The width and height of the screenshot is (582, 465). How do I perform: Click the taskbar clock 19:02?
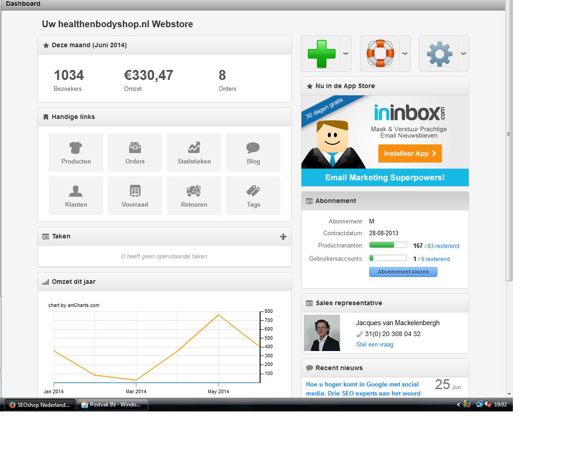point(501,405)
